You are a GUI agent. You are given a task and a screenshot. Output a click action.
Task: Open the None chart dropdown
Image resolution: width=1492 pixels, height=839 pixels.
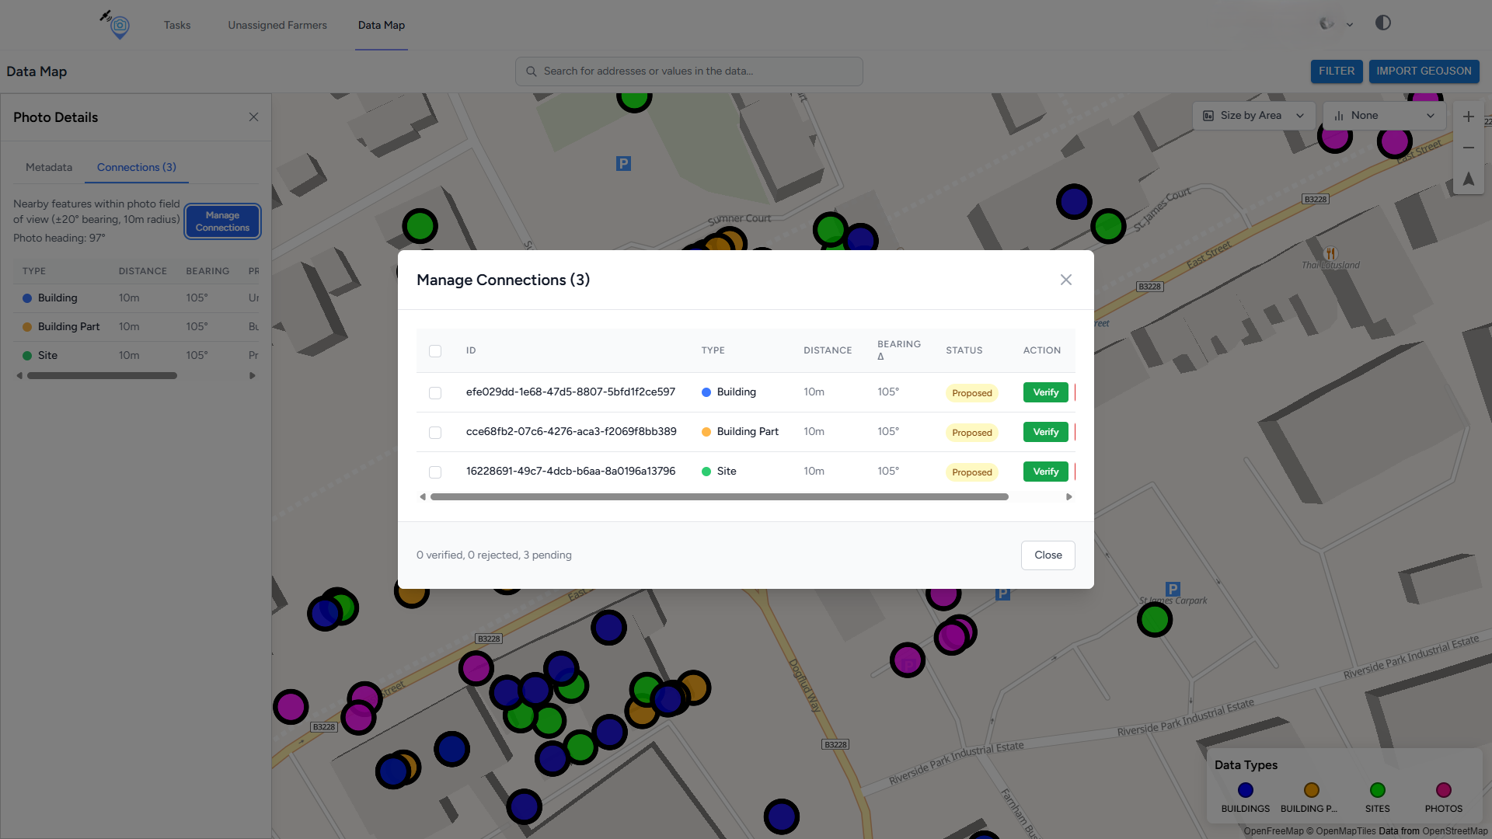click(1383, 116)
